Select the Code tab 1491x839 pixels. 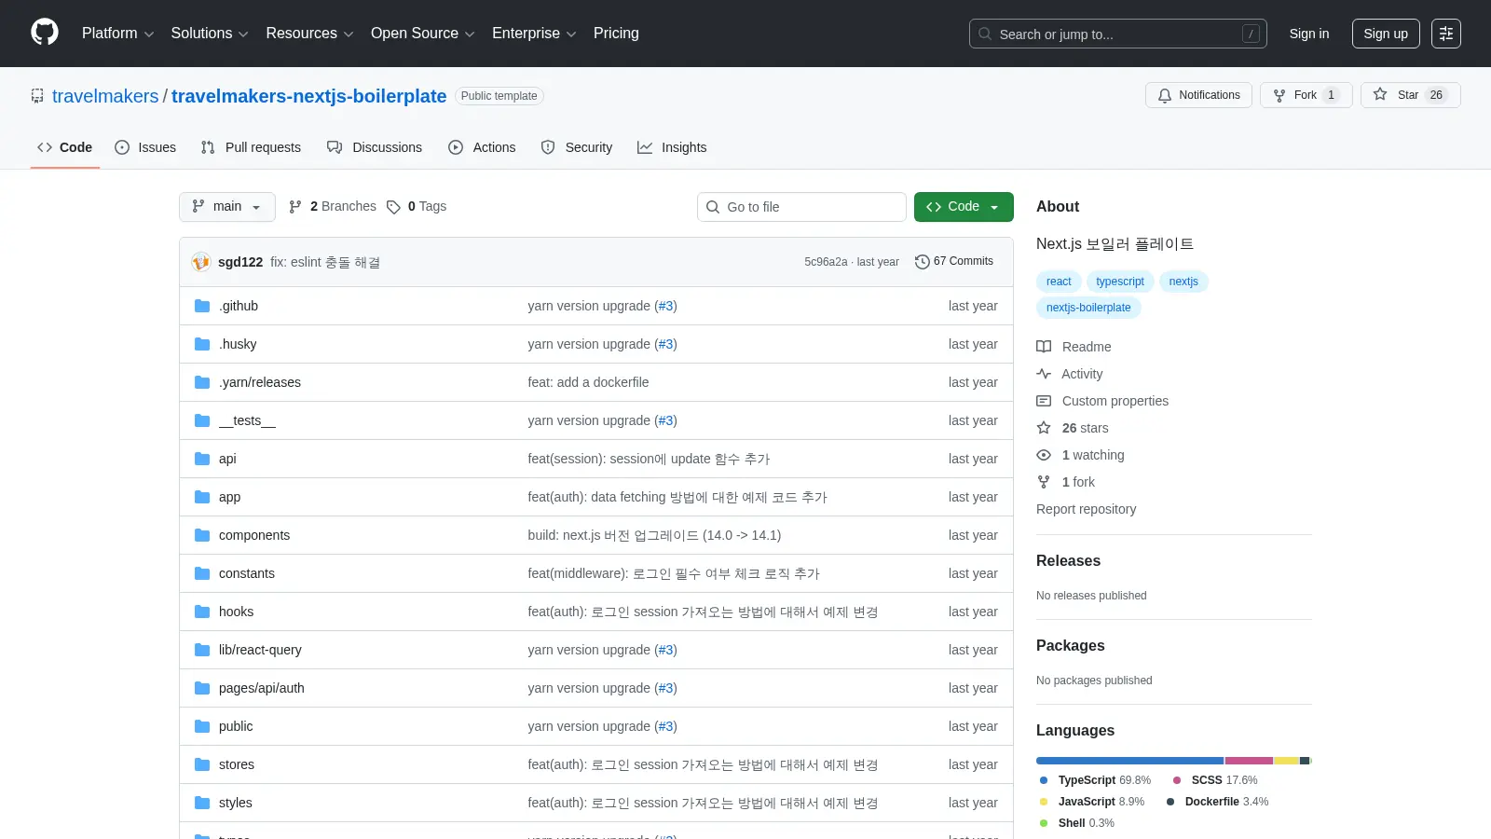point(65,147)
